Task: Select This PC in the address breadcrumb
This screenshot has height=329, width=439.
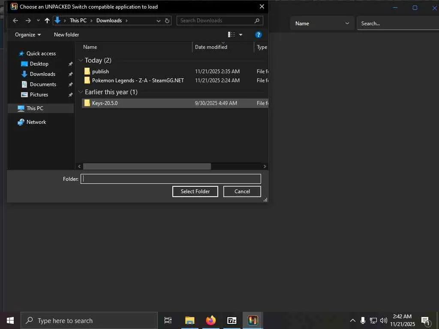Action: pos(78,21)
